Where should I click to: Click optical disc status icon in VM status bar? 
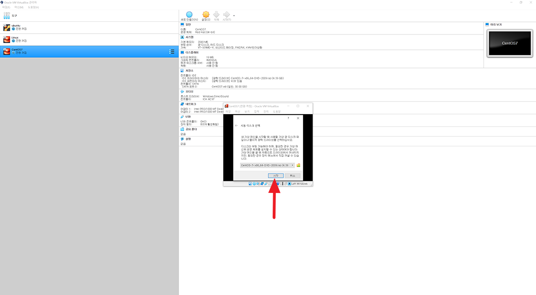point(254,184)
